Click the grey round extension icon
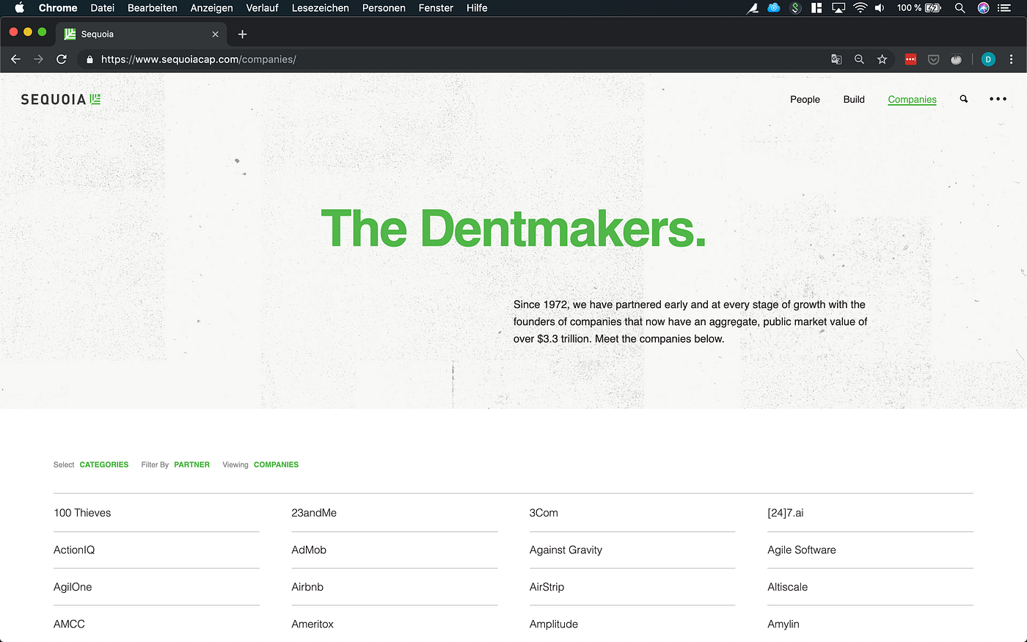Screen dimensions: 1027x642 956,59
